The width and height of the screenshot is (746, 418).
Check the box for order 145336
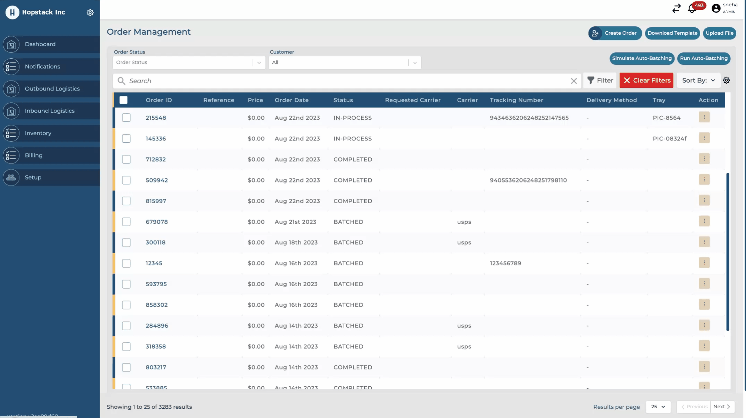point(126,138)
